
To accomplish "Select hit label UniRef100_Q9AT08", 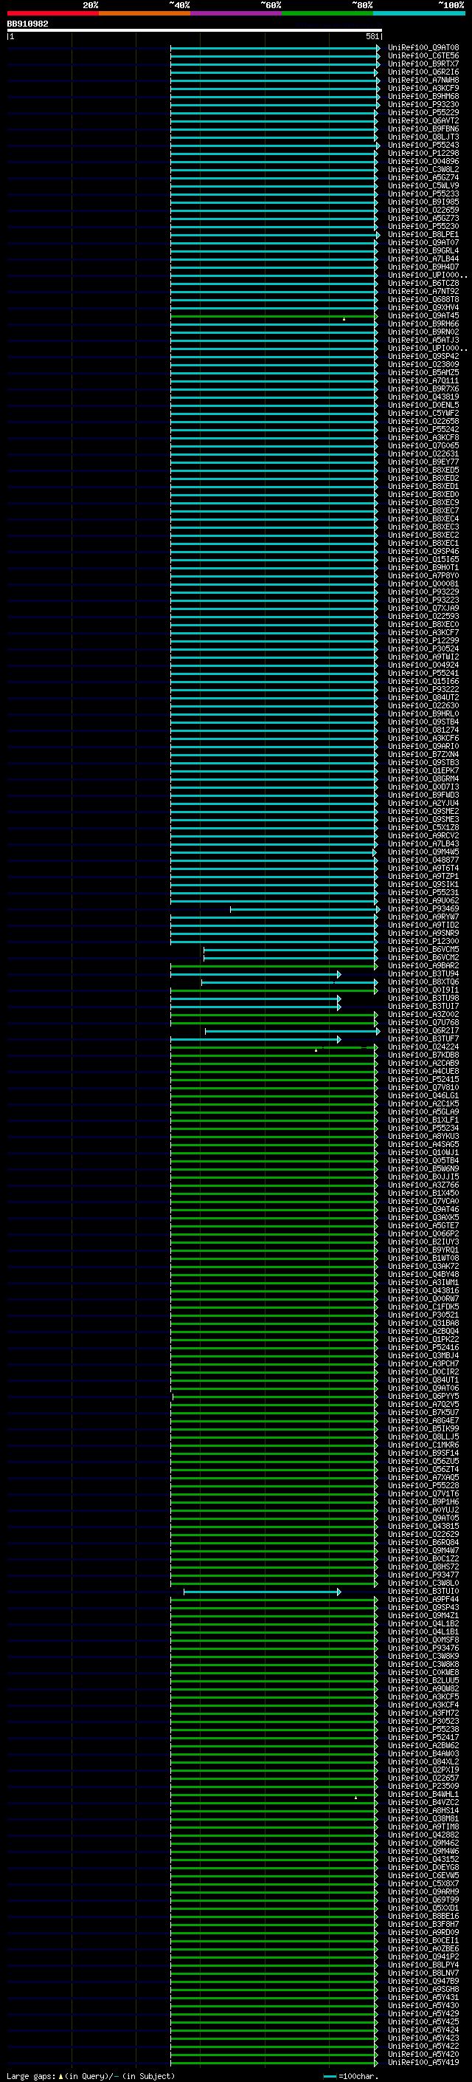I will click(x=423, y=48).
